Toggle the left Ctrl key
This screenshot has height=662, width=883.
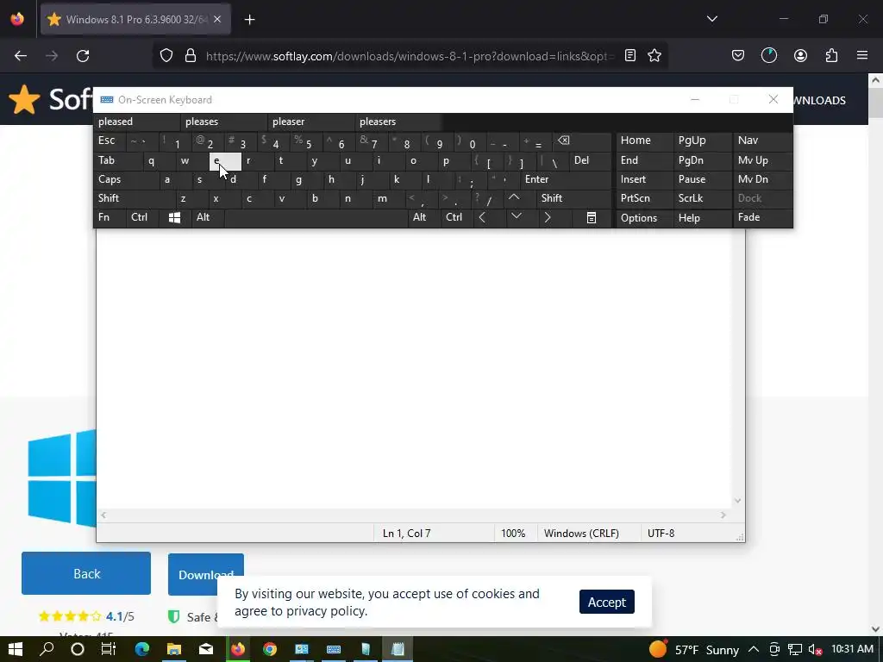[142, 217]
